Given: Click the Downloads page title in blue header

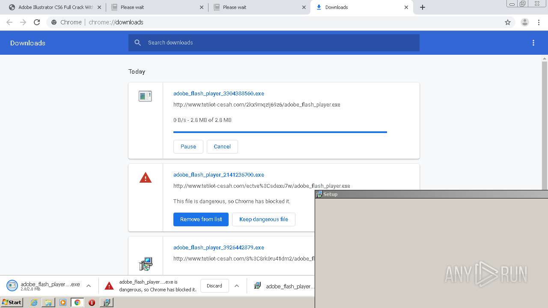Looking at the screenshot, I should [28, 43].
